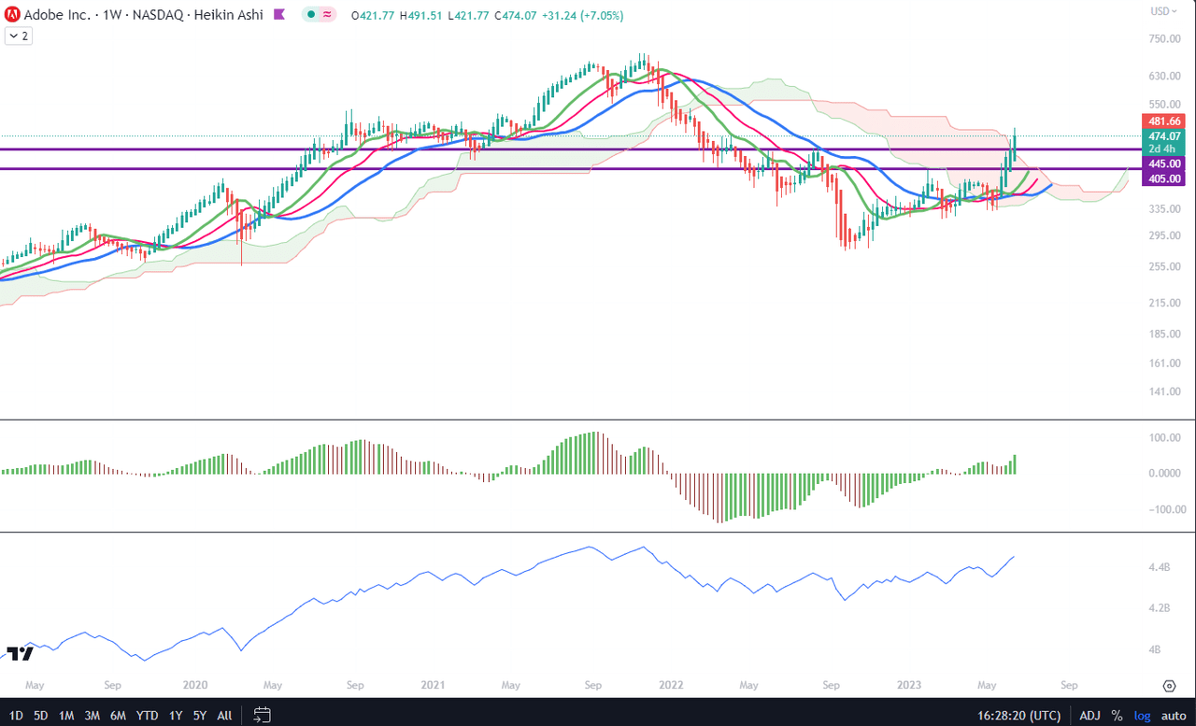Click the purple flag icon after Heikin Ashi

point(280,15)
